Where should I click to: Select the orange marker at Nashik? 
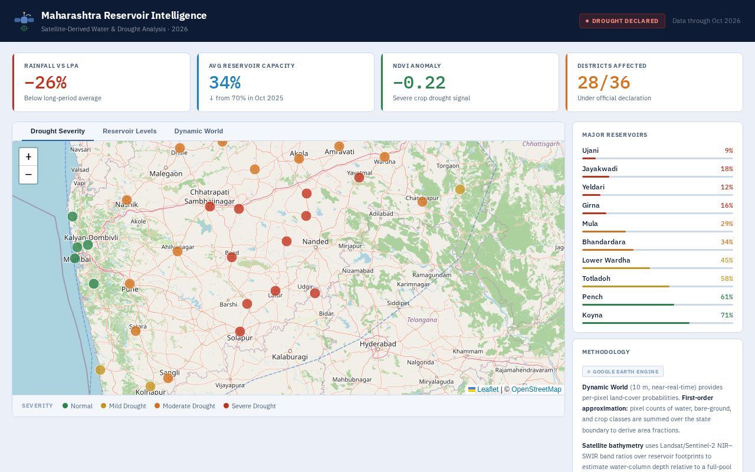click(127, 200)
